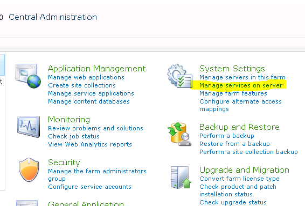This screenshot has width=305, height=206.
Task: Click the Application Management globe icon
Action: tap(28, 76)
